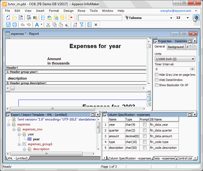Select the Text 'A' control tool
Screen dimensions: 203x171
[x=37, y=25]
